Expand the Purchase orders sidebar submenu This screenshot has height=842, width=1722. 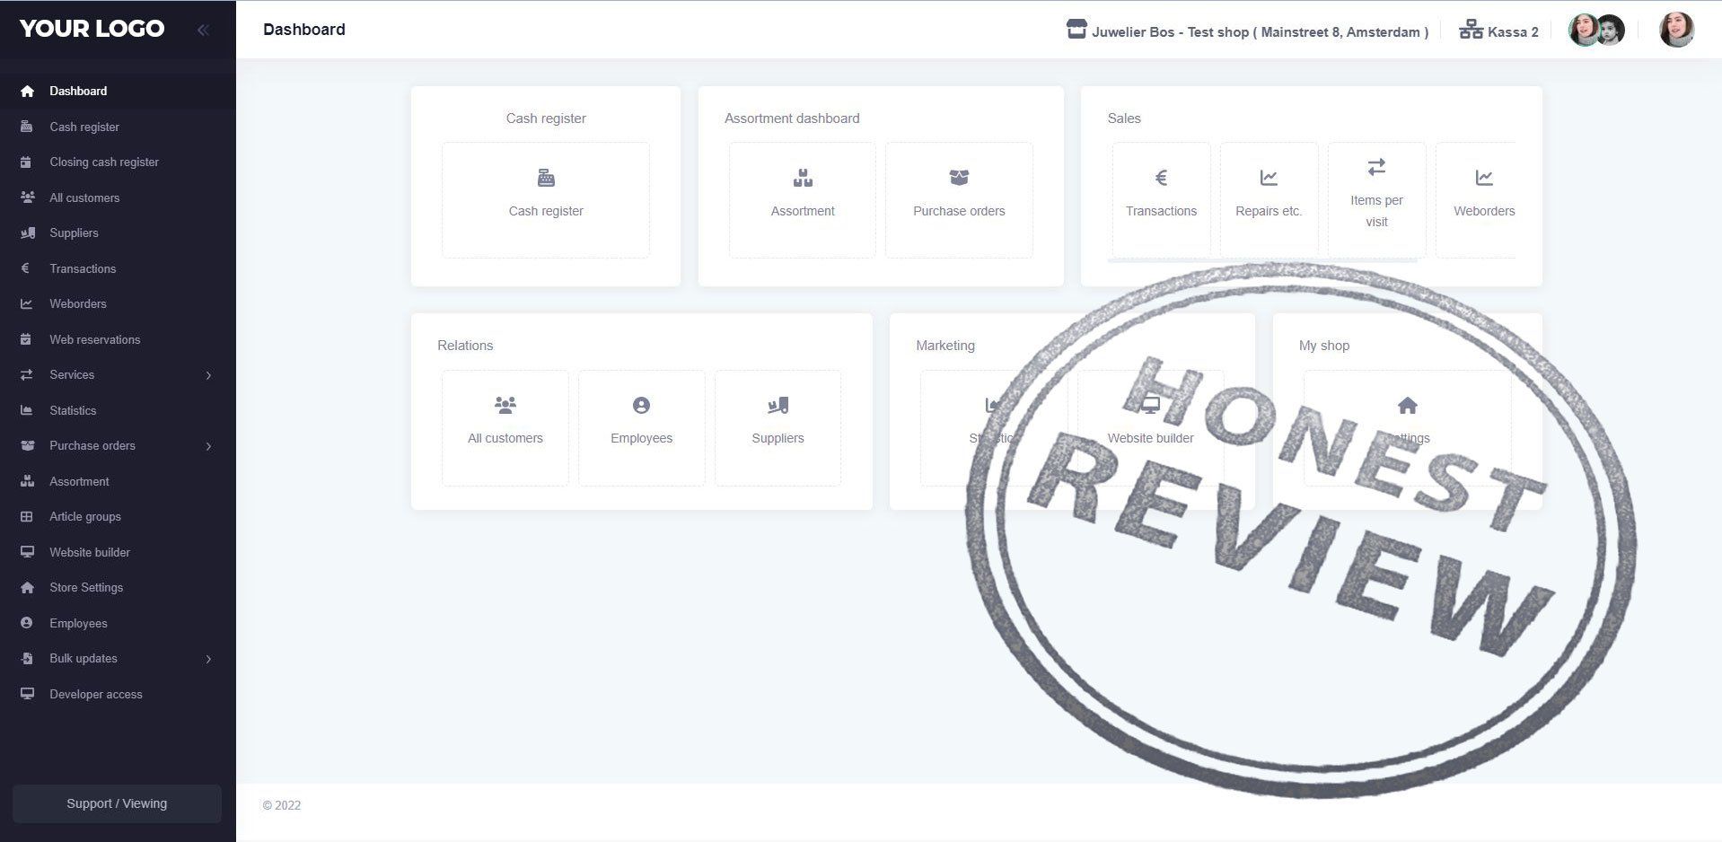pyautogui.click(x=208, y=446)
